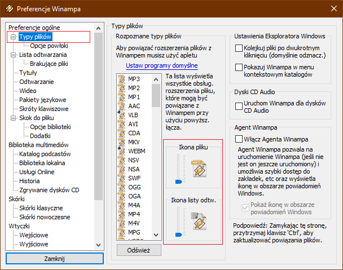Open Skróty klawiszowe preferences

click(x=44, y=109)
